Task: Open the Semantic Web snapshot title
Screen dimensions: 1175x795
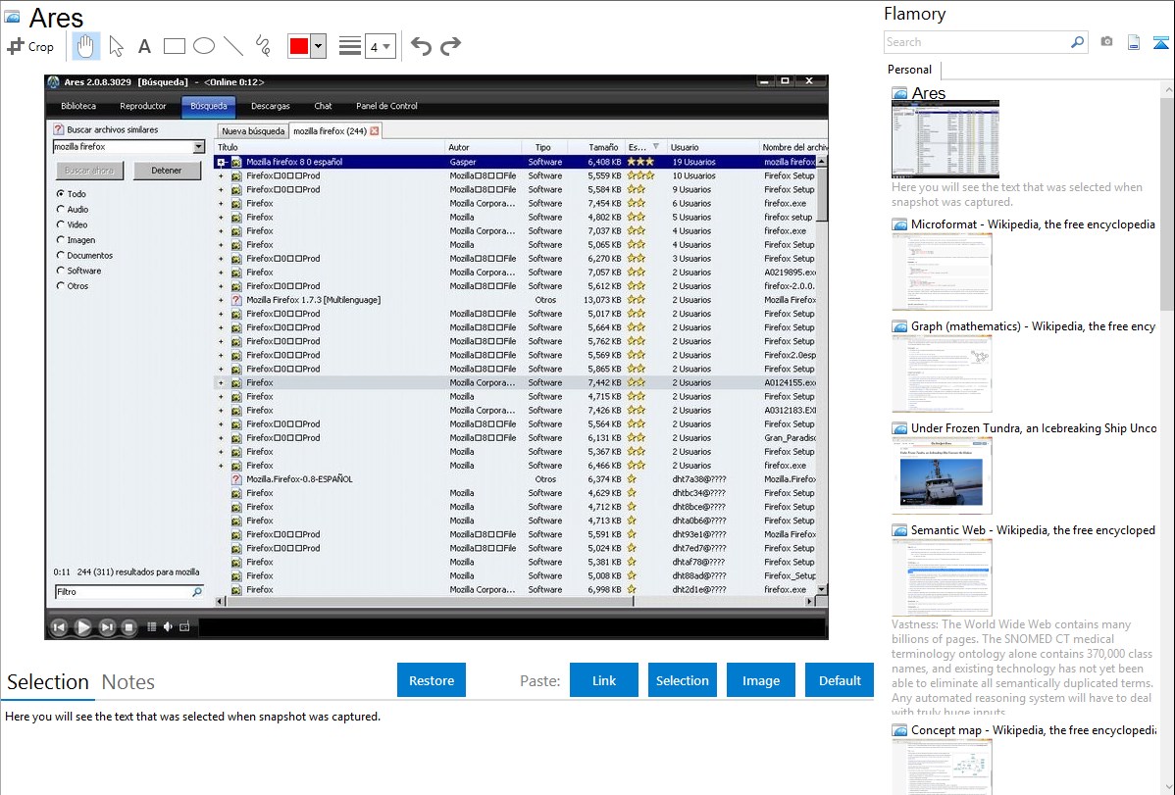Action: [x=1033, y=529]
